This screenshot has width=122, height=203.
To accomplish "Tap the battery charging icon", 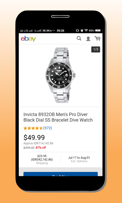I will coord(98,30).
